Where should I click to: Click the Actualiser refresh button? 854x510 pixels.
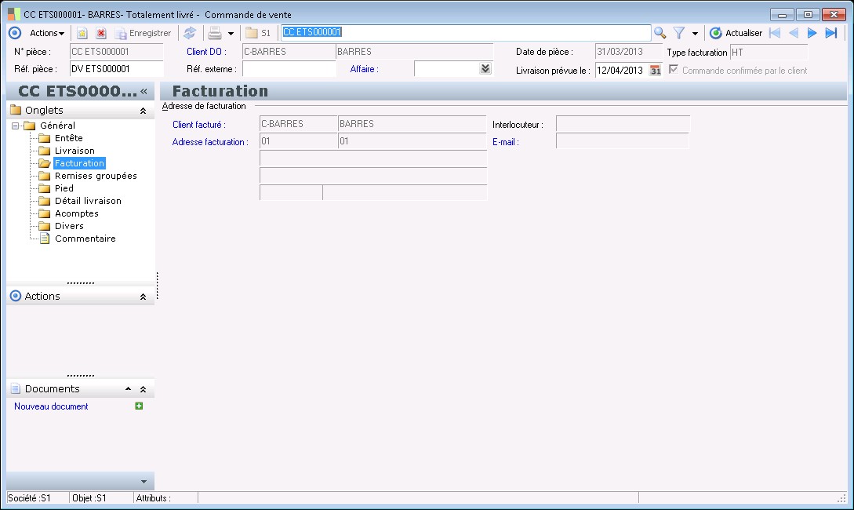736,33
